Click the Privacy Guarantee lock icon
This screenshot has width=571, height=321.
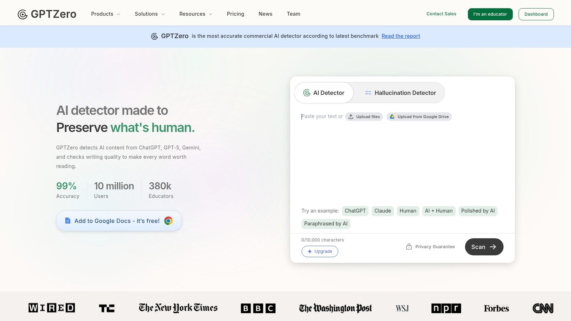(x=409, y=247)
